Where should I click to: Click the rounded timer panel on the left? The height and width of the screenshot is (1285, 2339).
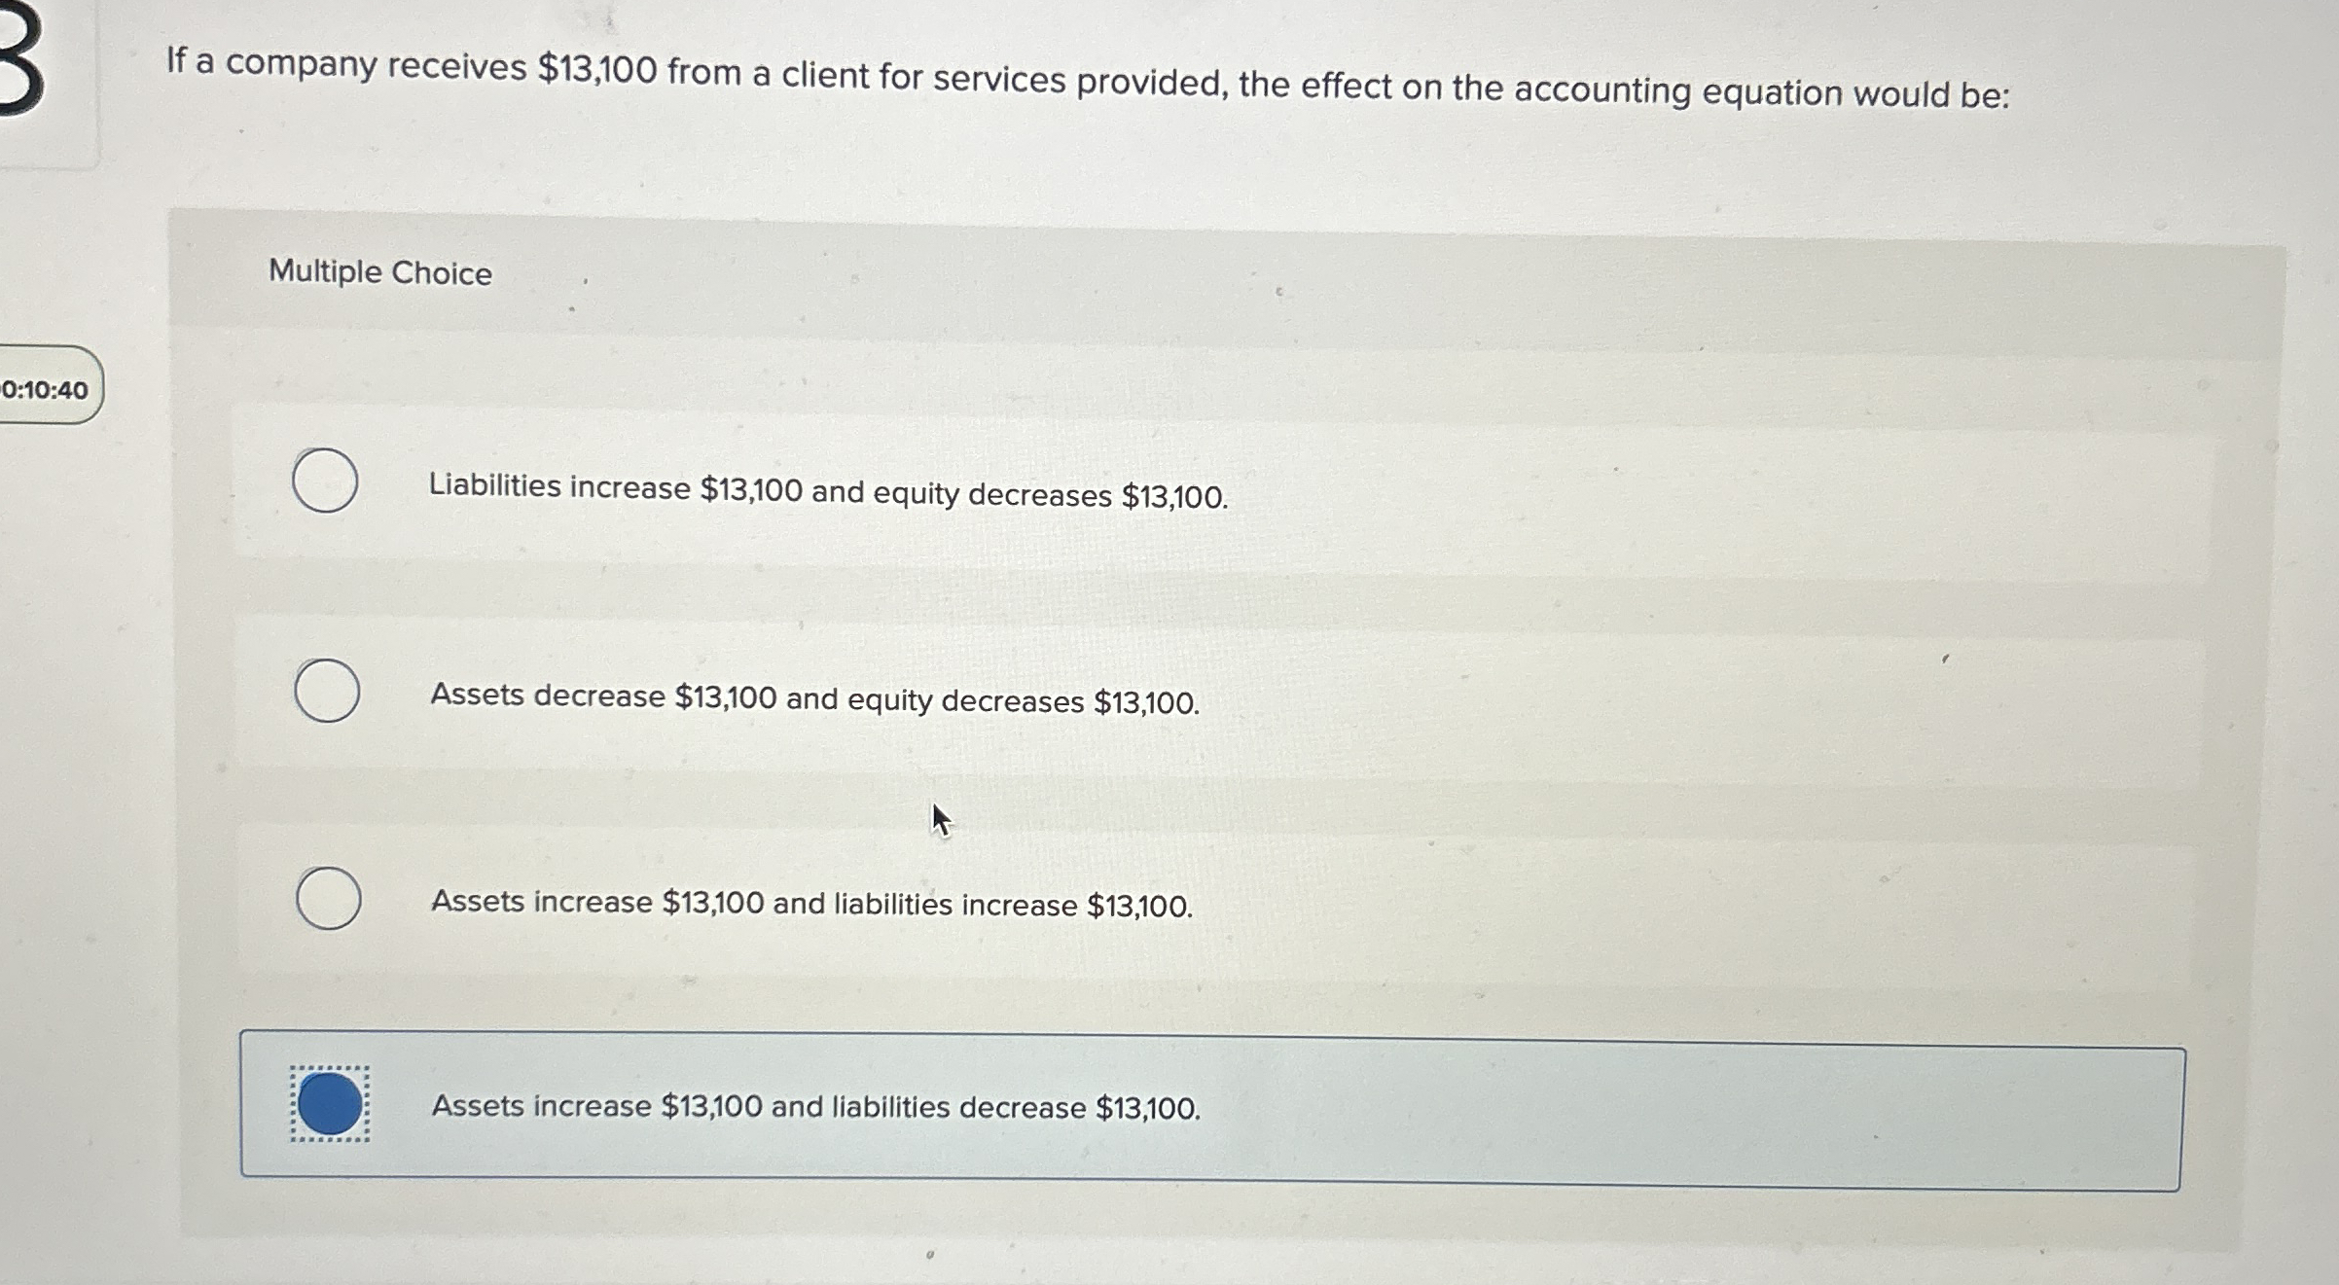point(47,387)
